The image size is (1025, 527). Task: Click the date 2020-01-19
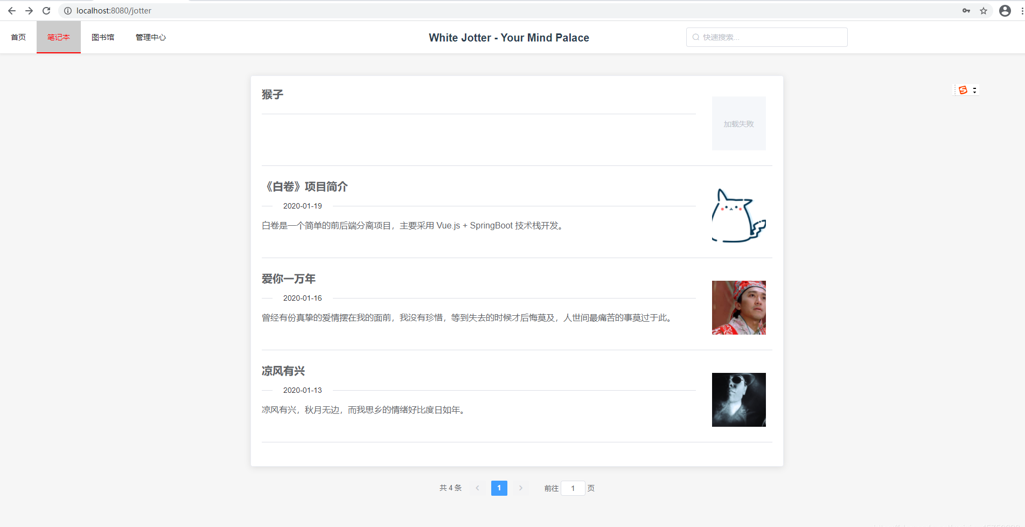point(303,206)
